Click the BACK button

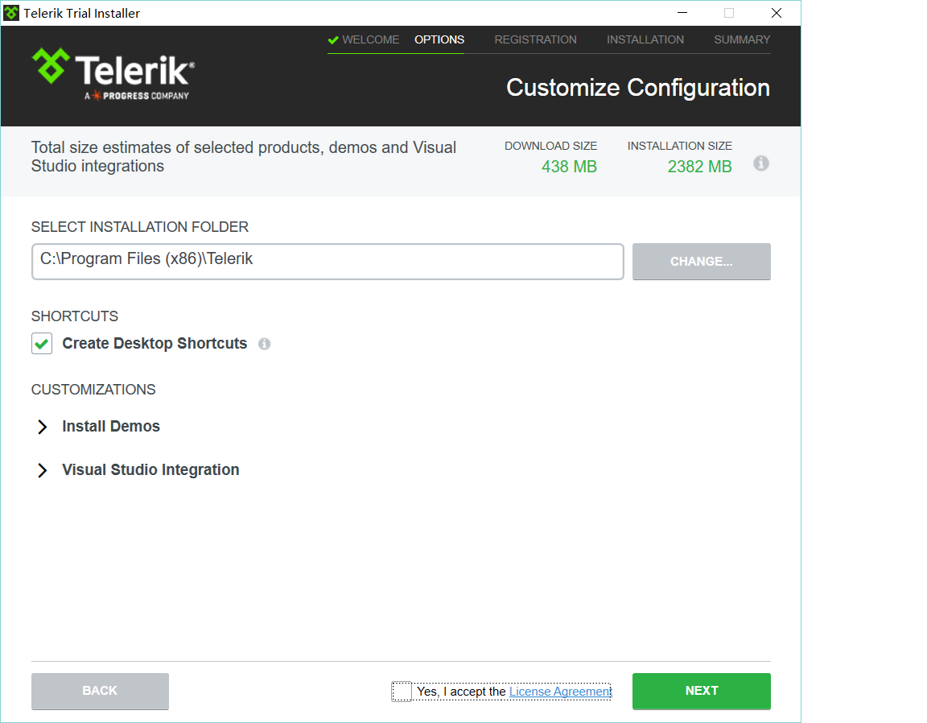click(x=100, y=691)
